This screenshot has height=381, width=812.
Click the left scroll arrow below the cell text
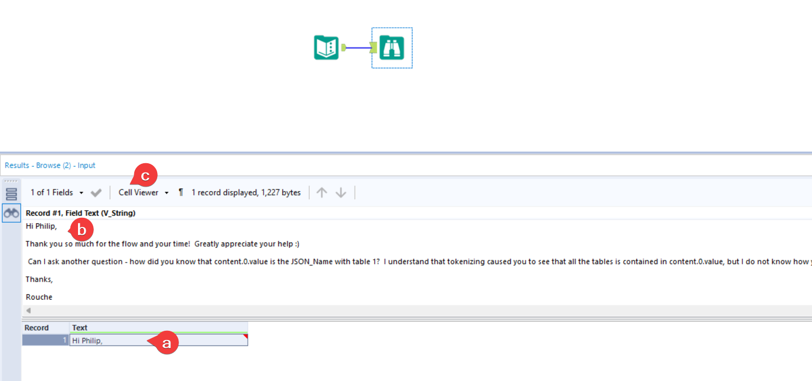pos(27,310)
